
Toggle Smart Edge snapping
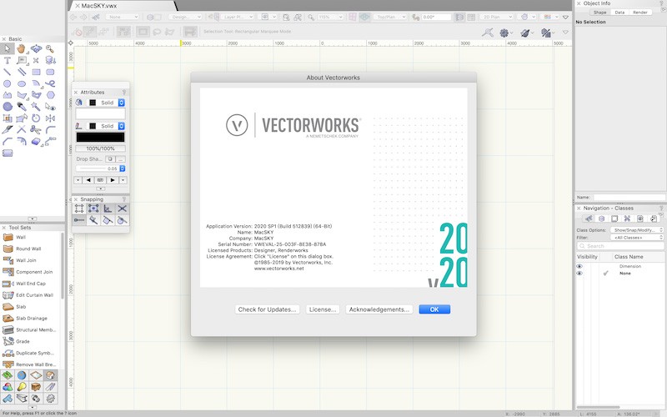point(108,220)
